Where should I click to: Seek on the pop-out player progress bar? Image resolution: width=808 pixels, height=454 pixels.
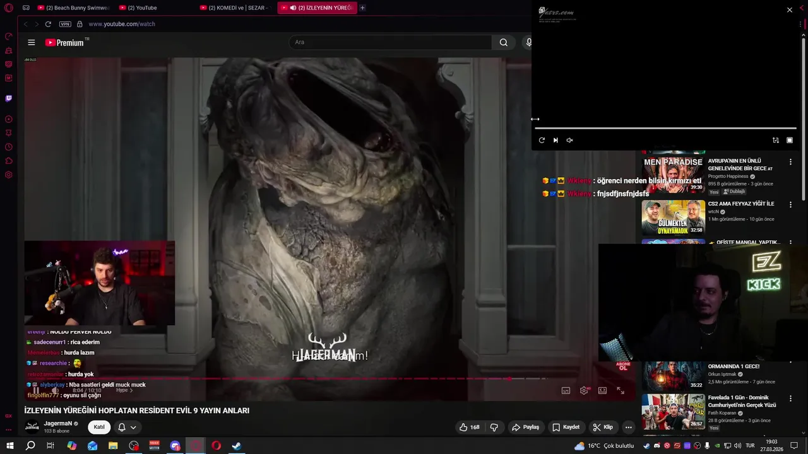(x=665, y=129)
